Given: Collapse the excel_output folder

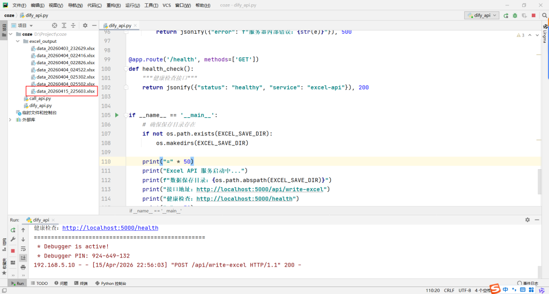Looking at the screenshot, I should coord(18,41).
